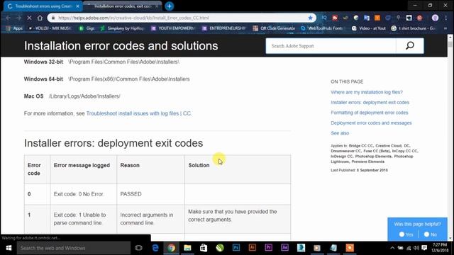Launch Microsoft Edge from taskbar

(155, 248)
